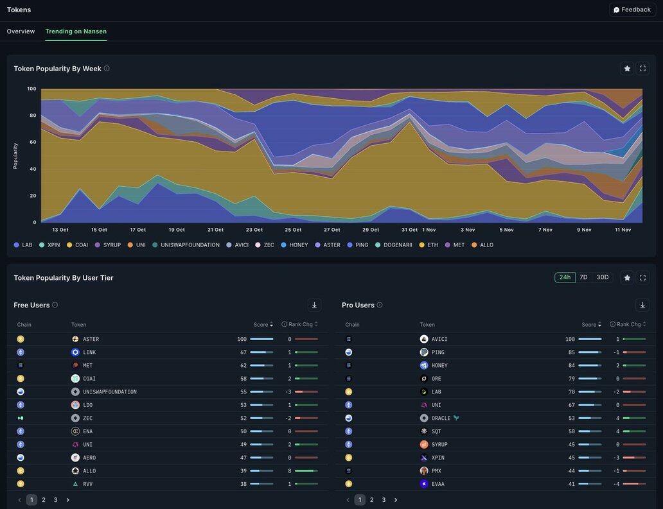Download the Pro Users table
Screen dimensions: 663x509
[x=642, y=306]
